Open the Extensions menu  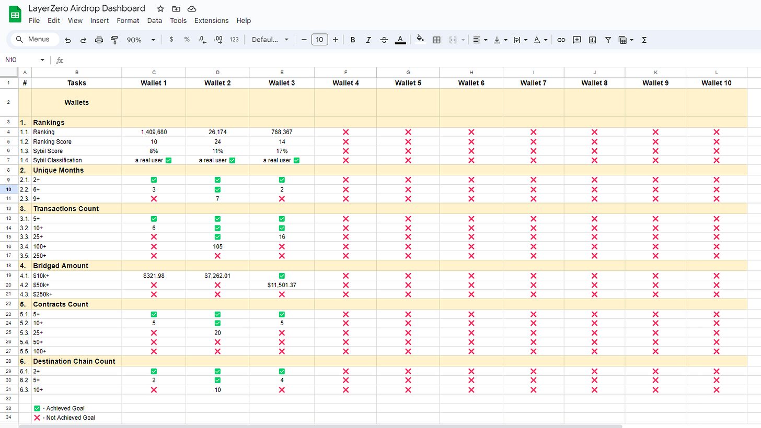coord(211,21)
